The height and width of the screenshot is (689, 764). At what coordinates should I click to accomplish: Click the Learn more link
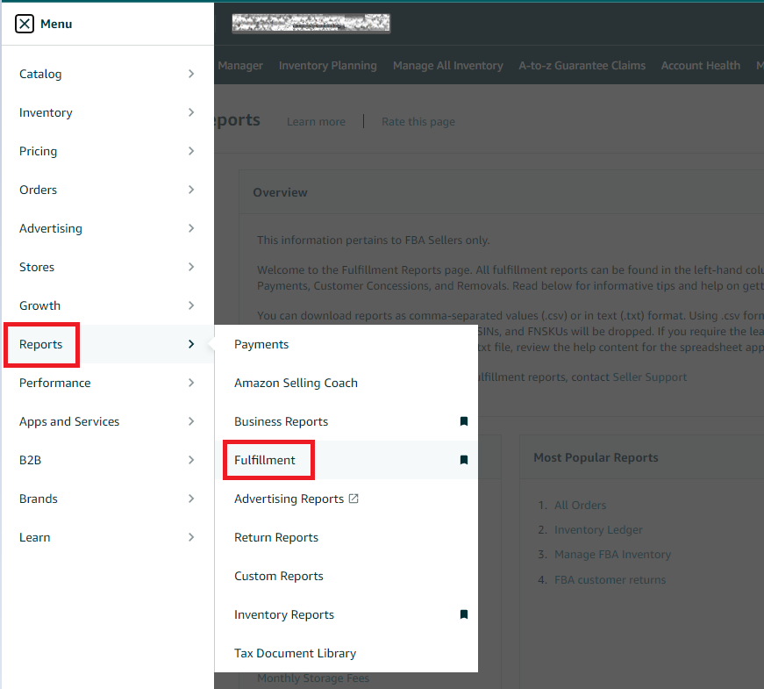(x=316, y=121)
